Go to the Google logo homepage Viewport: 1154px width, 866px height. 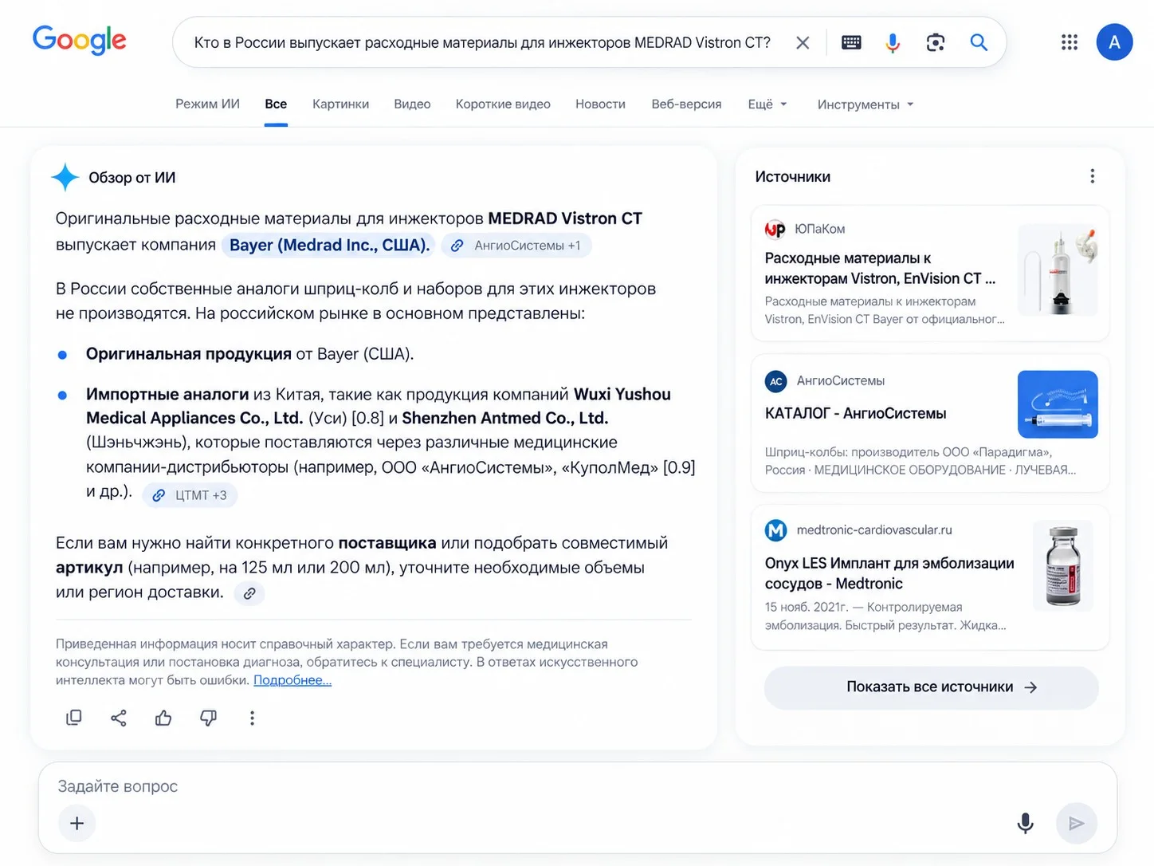tap(80, 40)
